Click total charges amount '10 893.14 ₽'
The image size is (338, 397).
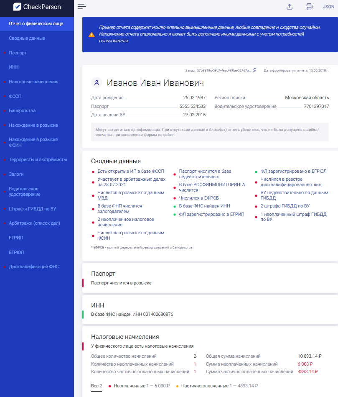coord(310,356)
